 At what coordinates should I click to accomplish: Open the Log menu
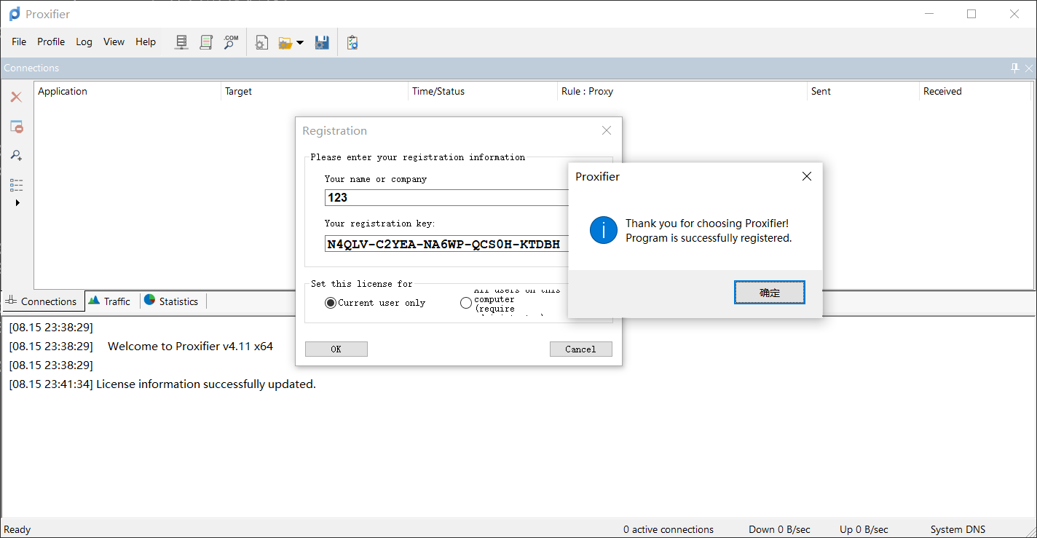pyautogui.click(x=84, y=41)
